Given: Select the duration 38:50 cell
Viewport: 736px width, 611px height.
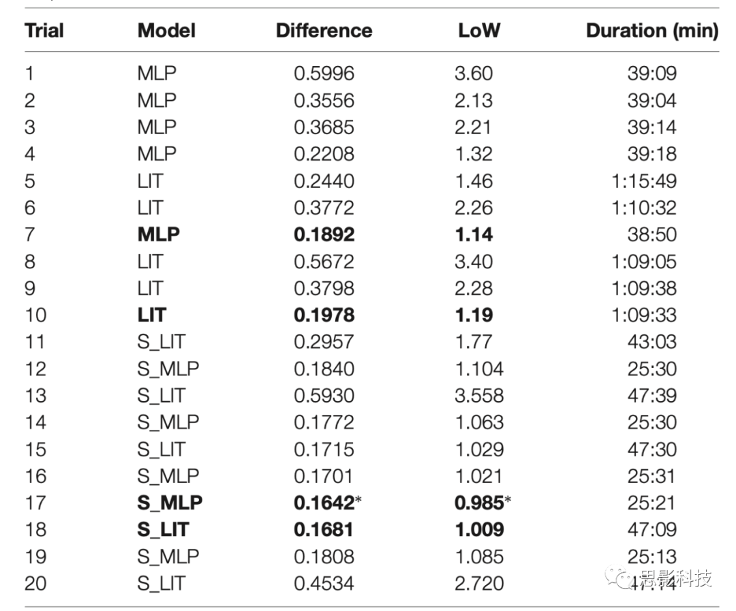Looking at the screenshot, I should (651, 234).
